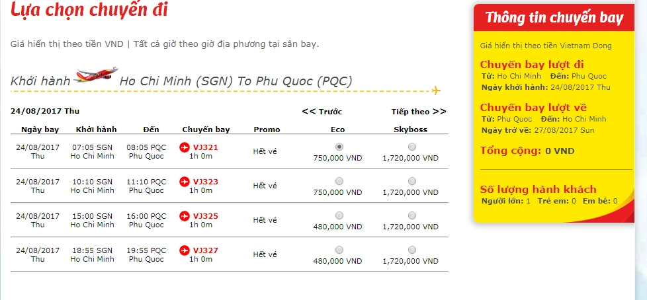Pick Skyboss fare for the 15:00 flight

(x=411, y=215)
